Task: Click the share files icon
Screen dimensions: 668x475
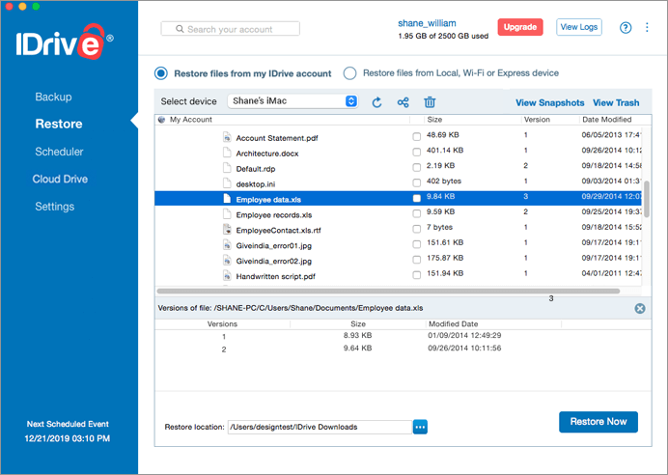Action: tap(403, 102)
